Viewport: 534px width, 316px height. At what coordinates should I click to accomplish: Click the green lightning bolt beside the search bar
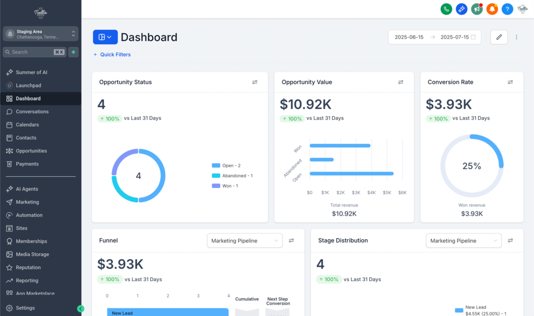click(x=74, y=52)
